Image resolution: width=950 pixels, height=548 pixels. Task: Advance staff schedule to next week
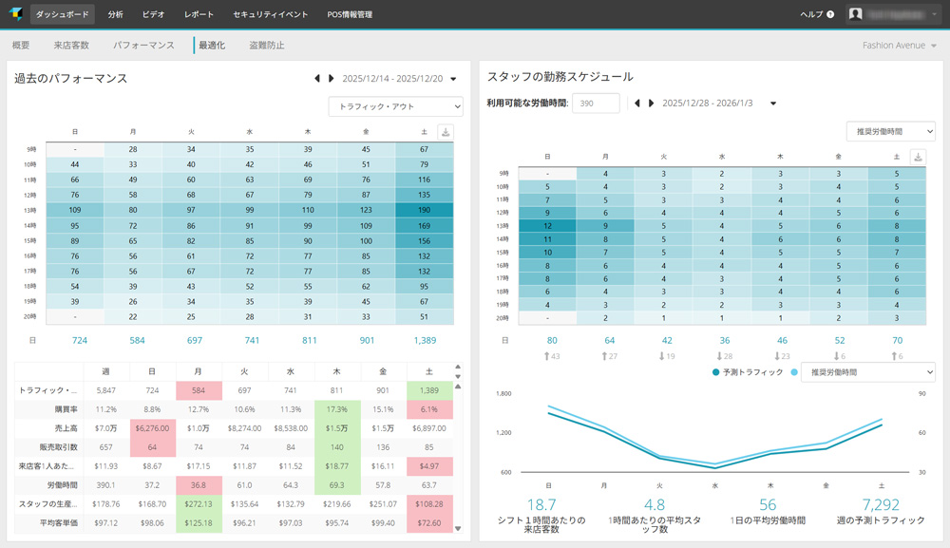(x=651, y=103)
